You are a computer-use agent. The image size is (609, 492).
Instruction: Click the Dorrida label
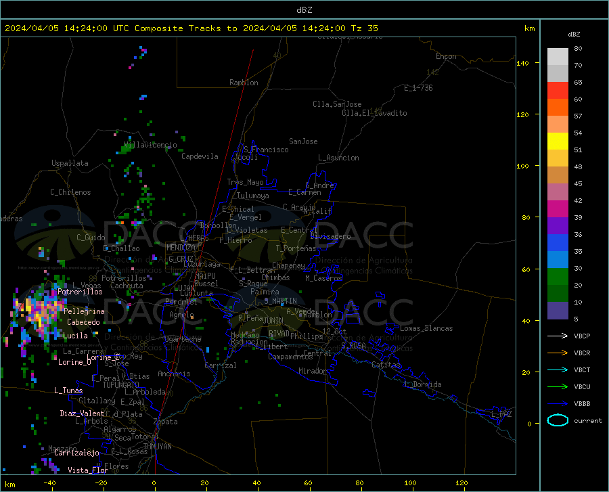point(422,384)
